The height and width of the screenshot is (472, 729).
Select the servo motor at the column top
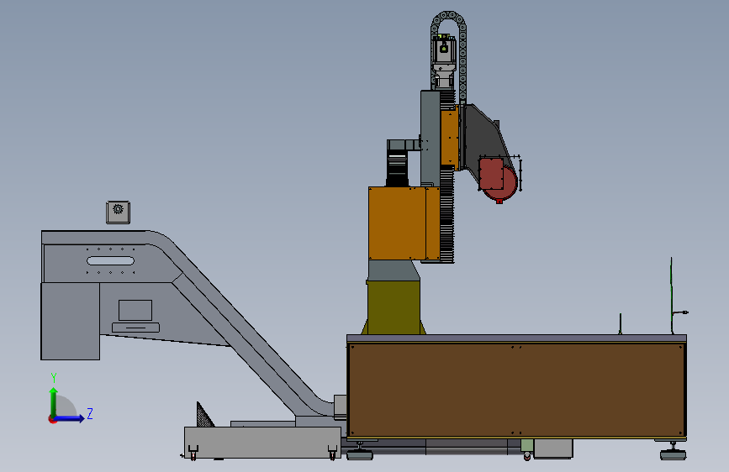pyautogui.click(x=443, y=51)
